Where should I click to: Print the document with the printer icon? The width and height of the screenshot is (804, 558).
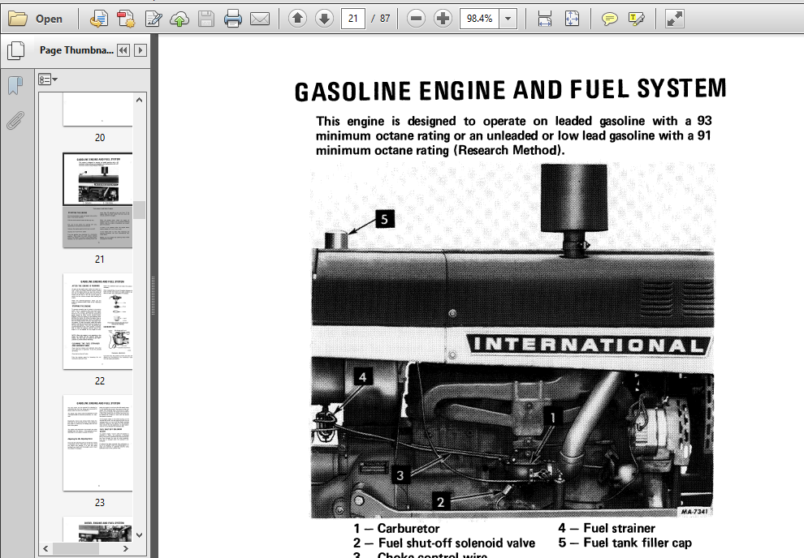(233, 19)
